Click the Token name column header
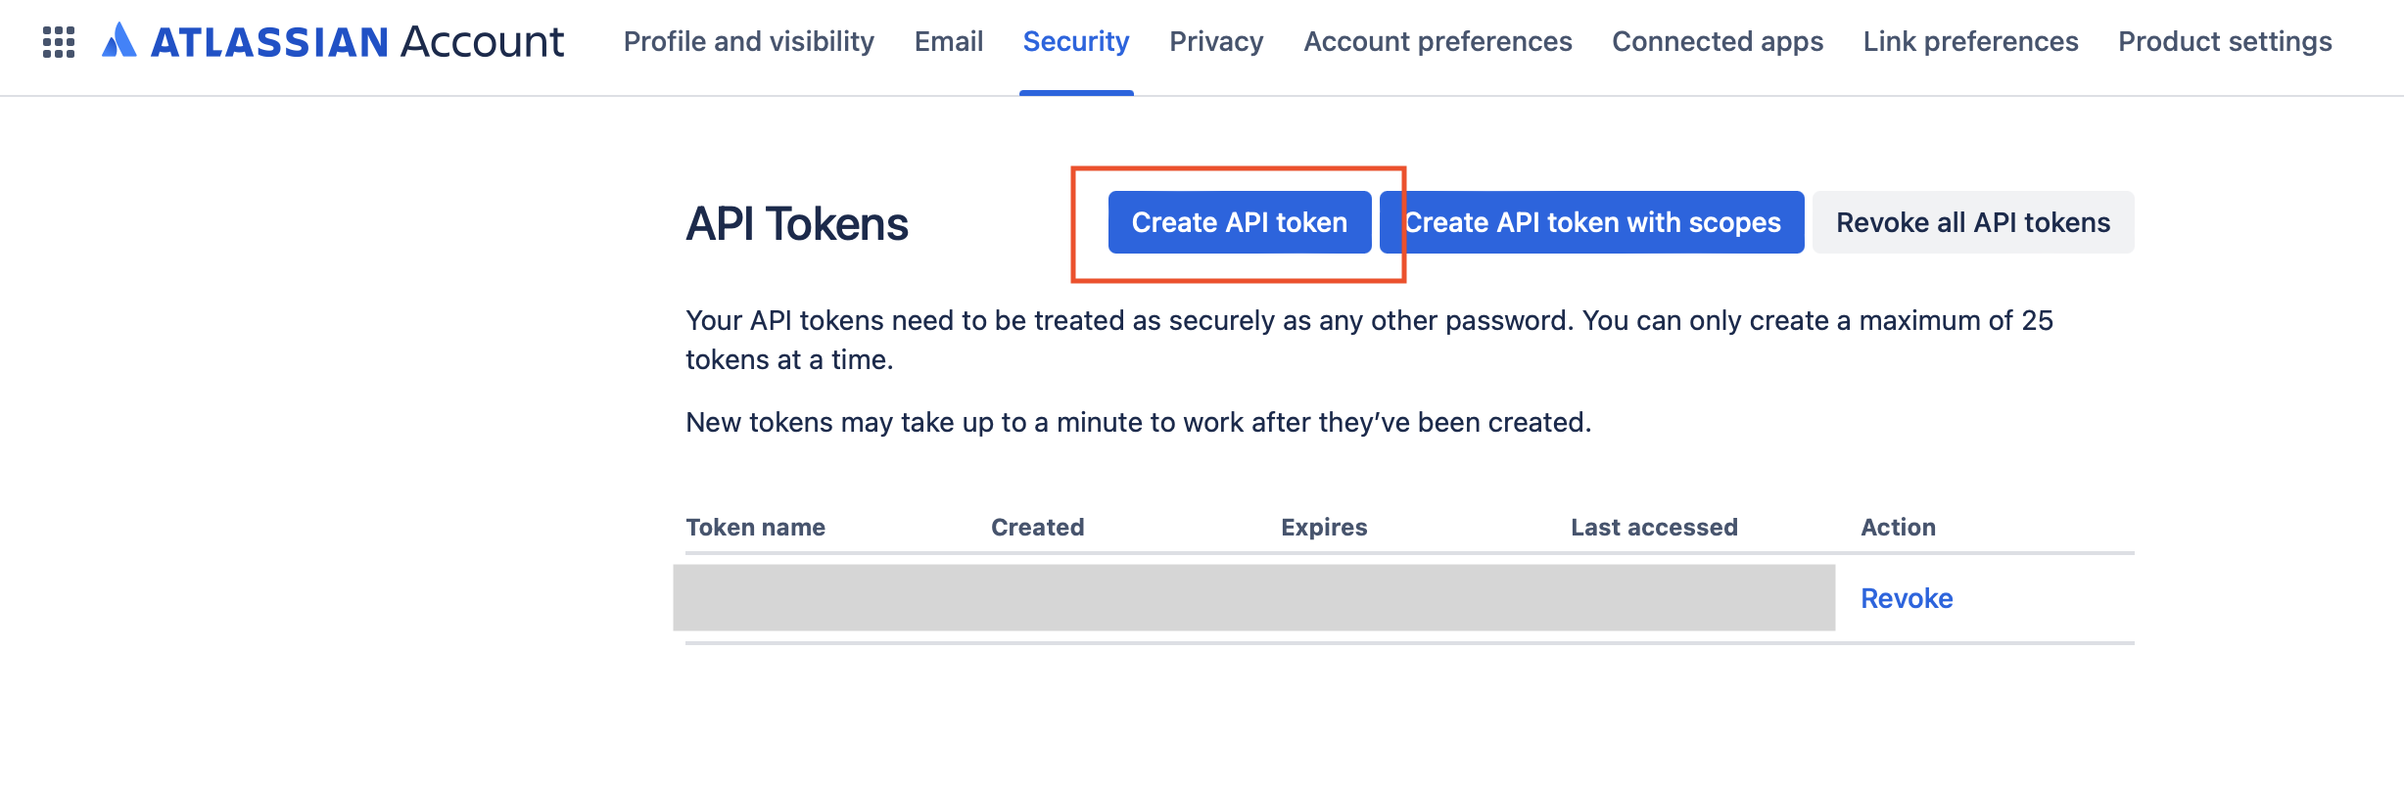Viewport: 2404px width, 791px height. [755, 527]
